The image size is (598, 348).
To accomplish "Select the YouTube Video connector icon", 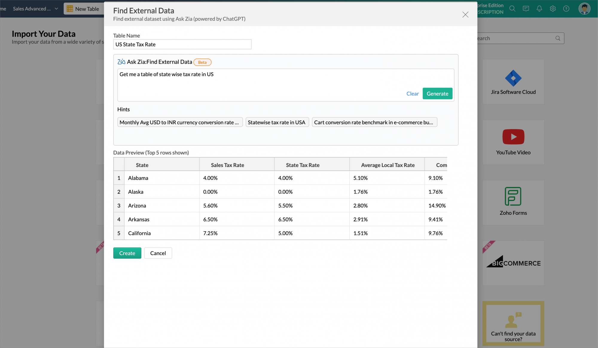I will [513, 137].
